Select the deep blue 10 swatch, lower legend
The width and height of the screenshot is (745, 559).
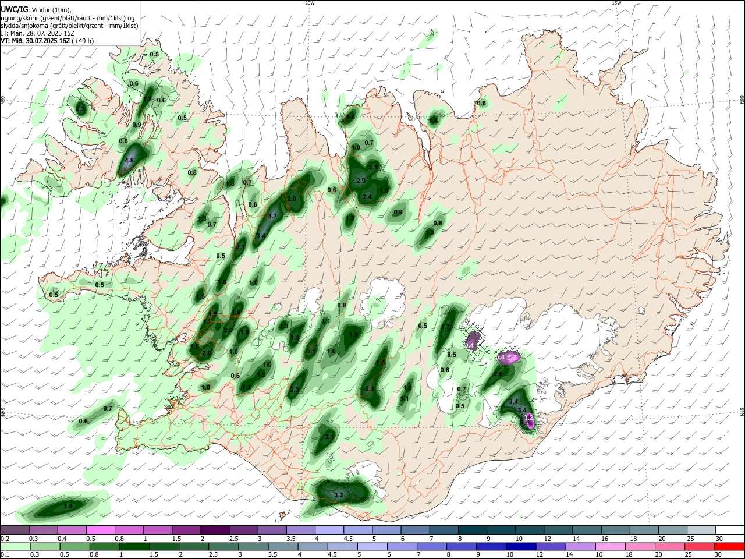pyautogui.click(x=521, y=546)
